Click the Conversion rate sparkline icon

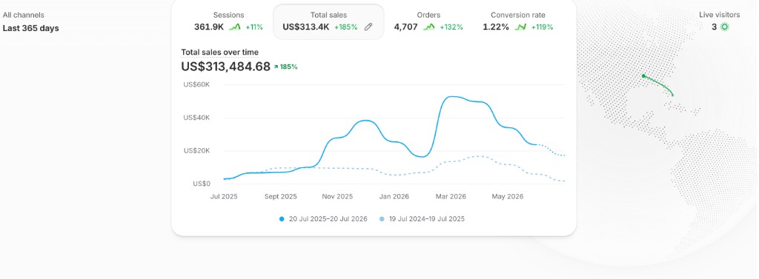[x=520, y=27]
